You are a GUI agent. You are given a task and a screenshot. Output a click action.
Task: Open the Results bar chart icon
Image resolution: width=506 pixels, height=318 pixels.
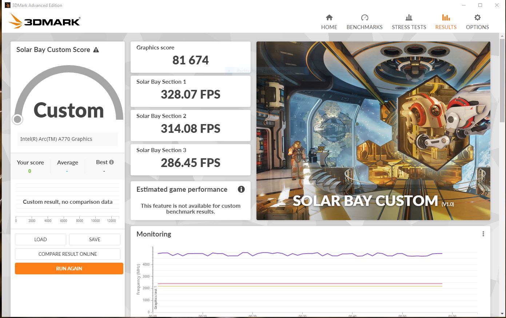tap(446, 17)
